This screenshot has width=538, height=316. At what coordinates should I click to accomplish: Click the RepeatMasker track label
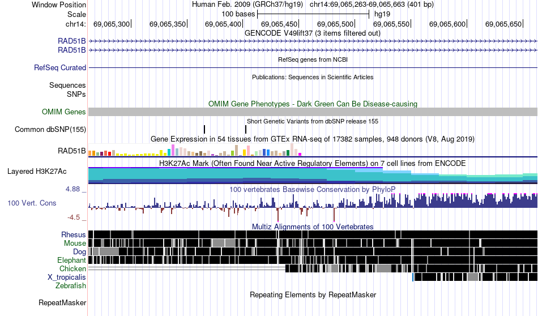pos(62,302)
